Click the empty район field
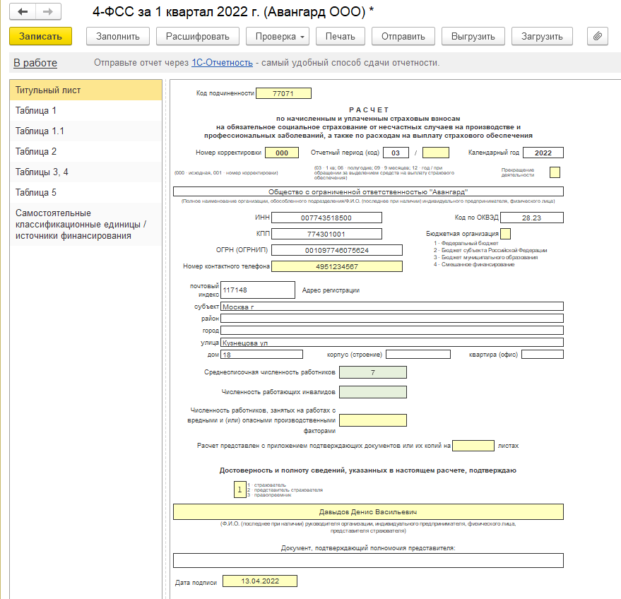 point(392,319)
